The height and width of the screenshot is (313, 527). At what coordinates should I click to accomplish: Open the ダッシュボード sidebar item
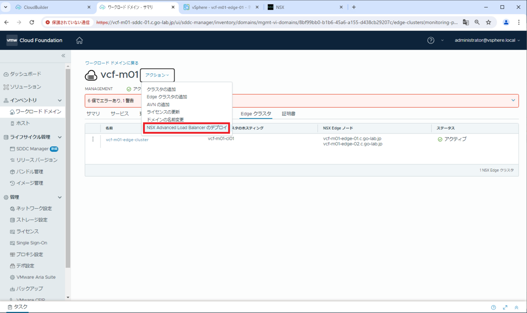point(22,74)
